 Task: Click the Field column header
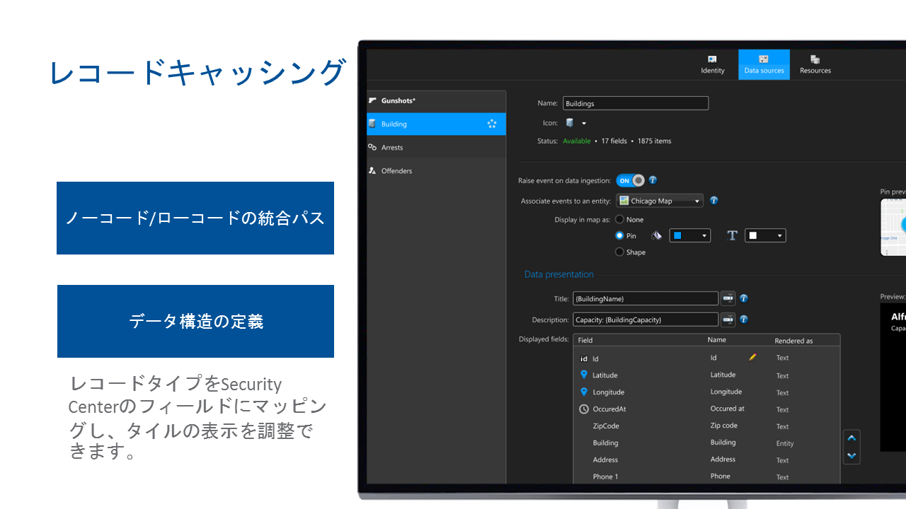pyautogui.click(x=585, y=340)
